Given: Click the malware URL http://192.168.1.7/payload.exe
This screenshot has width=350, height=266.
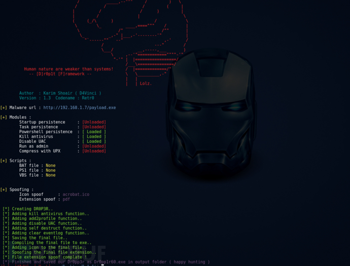Looking at the screenshot, I should tap(80, 108).
